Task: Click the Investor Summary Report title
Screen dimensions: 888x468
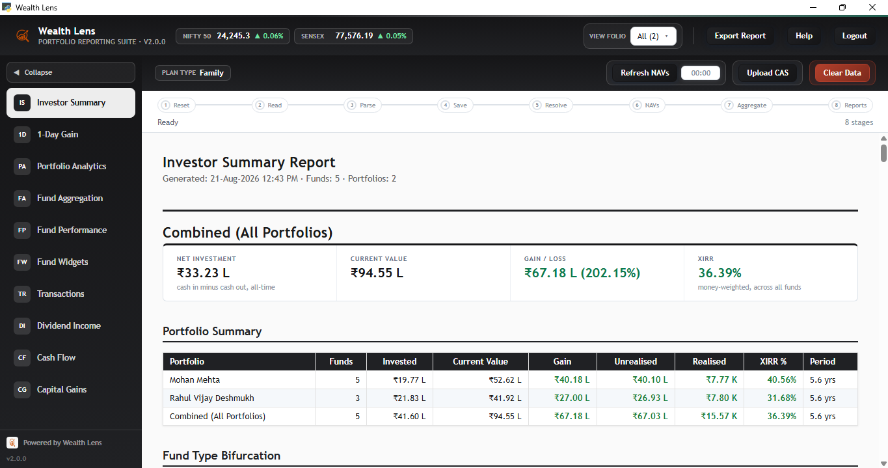Action: (x=249, y=162)
